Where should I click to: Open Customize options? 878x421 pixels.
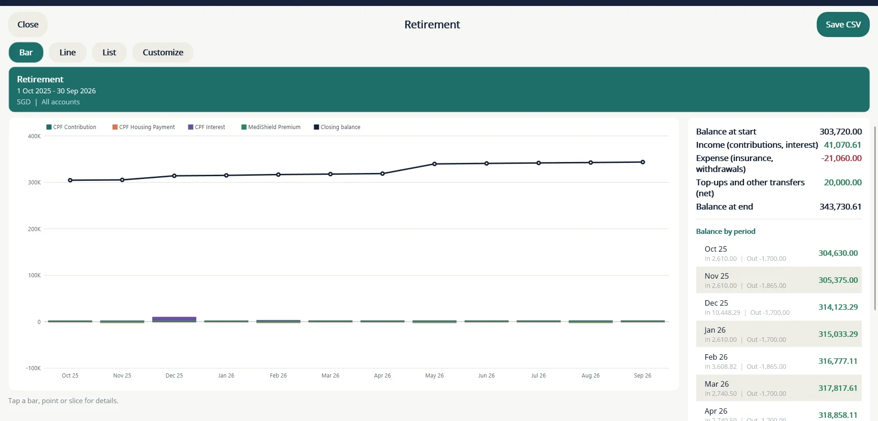[163, 53]
